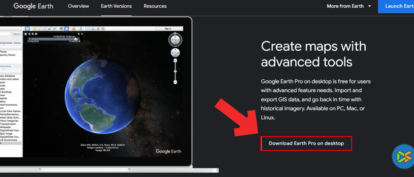The image size is (414, 177).
Task: Click the sidebar search input field
Action: coord(5,34)
